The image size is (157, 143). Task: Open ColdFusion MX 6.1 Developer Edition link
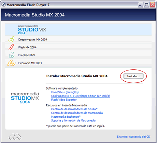81,96
